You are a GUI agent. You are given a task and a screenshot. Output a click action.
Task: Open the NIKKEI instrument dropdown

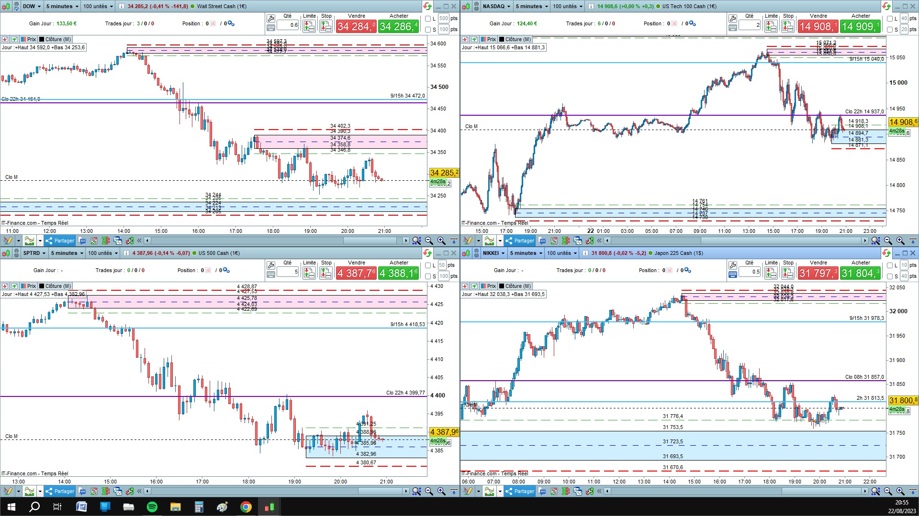[493, 253]
